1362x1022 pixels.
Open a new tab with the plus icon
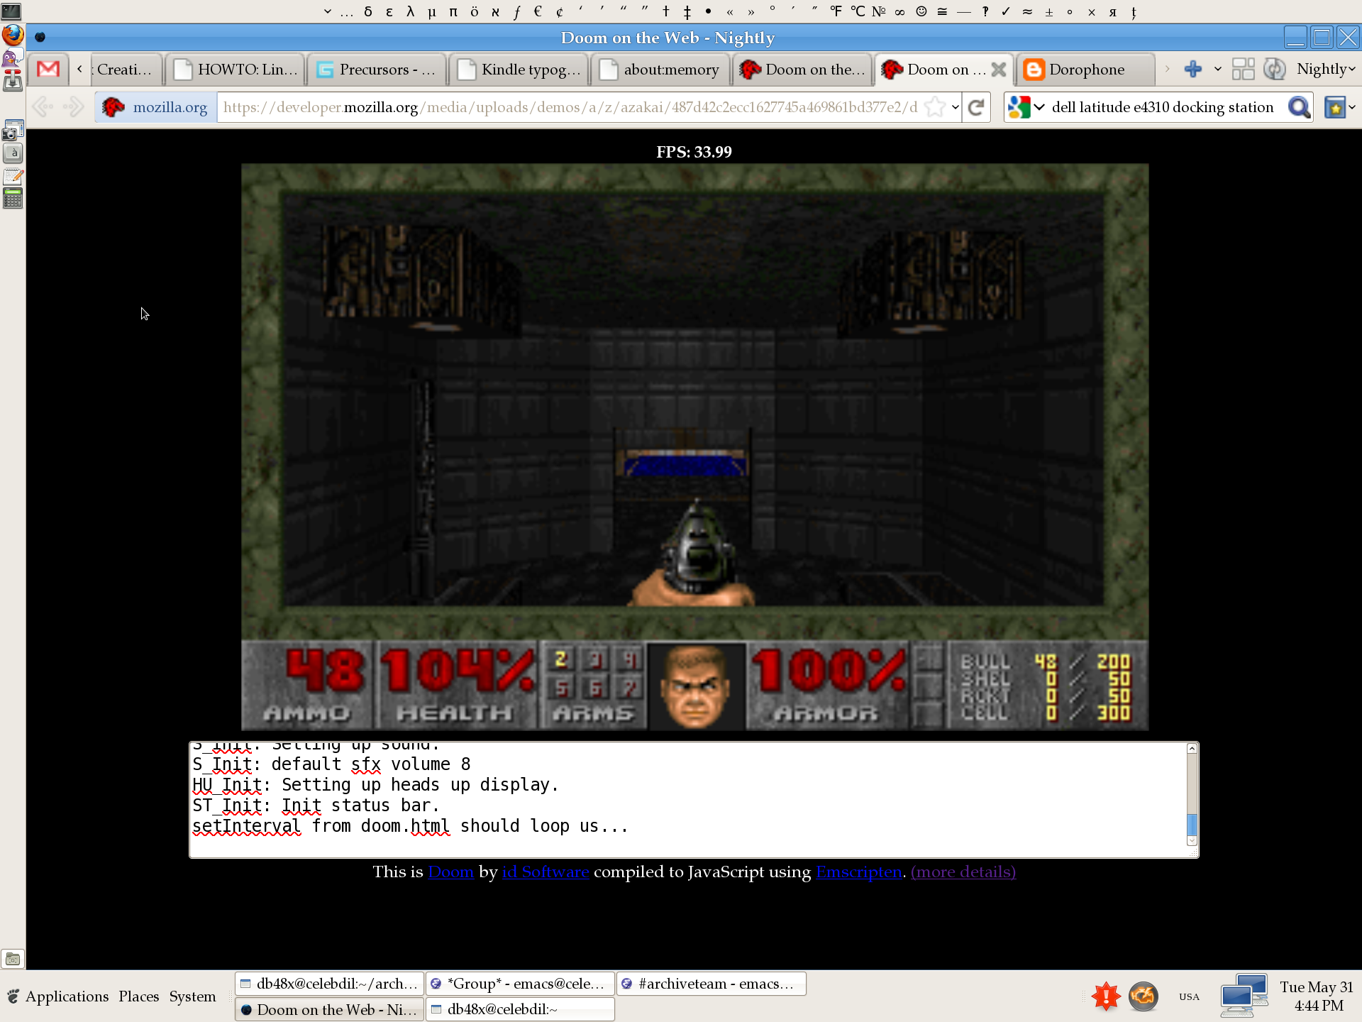pyautogui.click(x=1193, y=69)
